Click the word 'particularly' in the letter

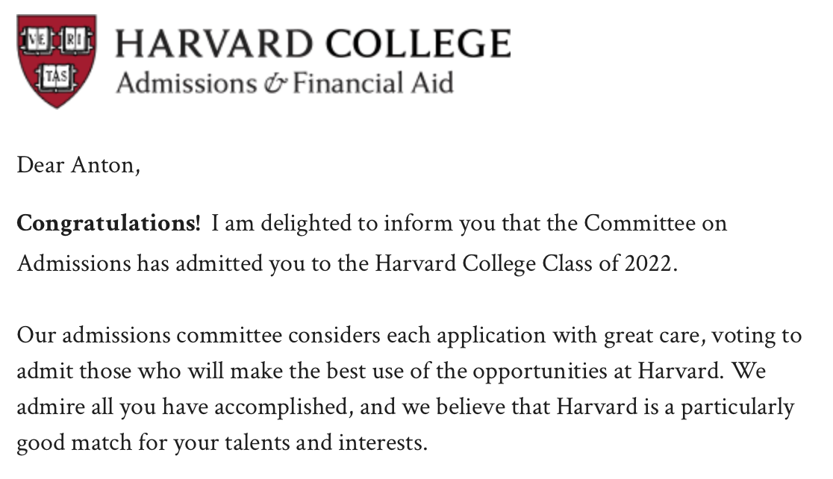click(737, 407)
